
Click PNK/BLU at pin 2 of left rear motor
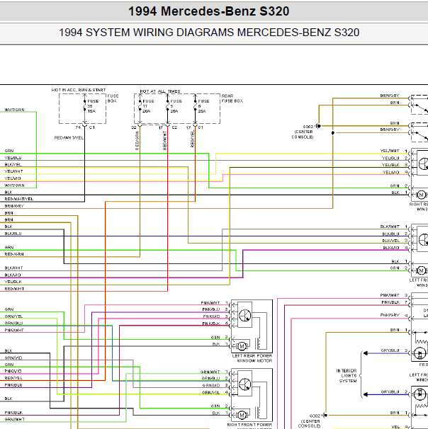coord(211,309)
